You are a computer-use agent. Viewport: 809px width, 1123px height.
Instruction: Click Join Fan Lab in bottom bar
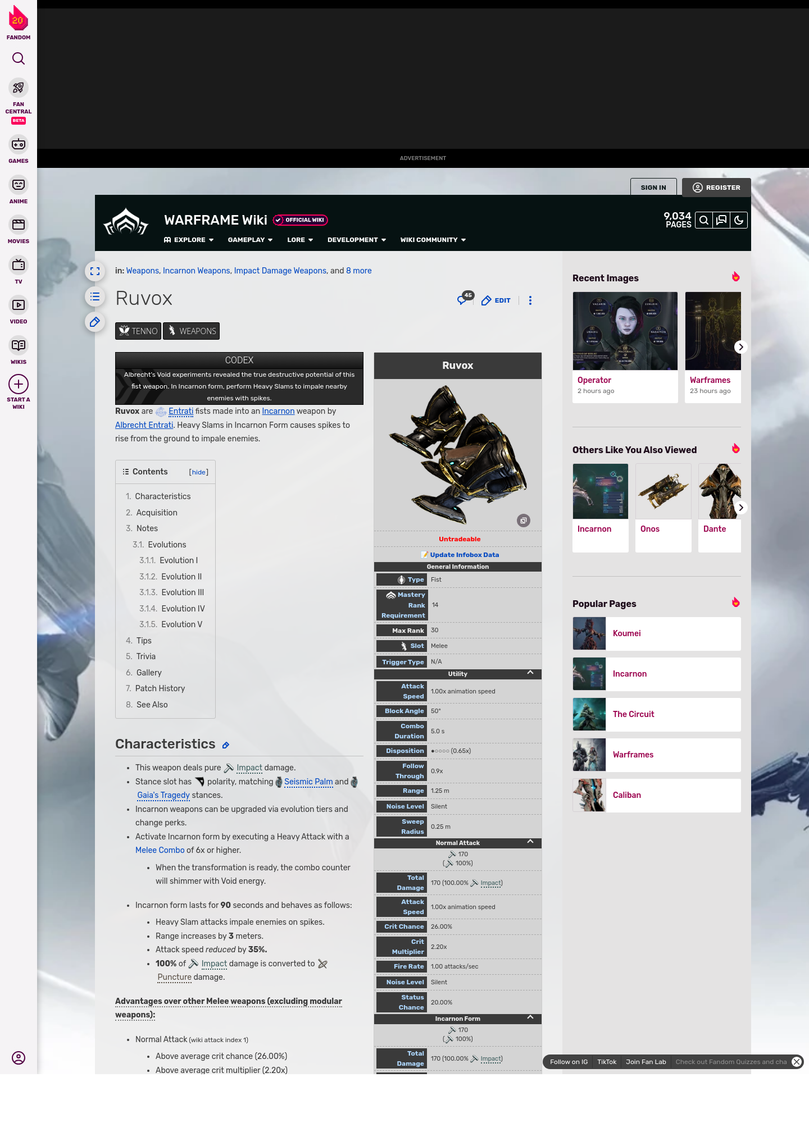pos(646,1062)
